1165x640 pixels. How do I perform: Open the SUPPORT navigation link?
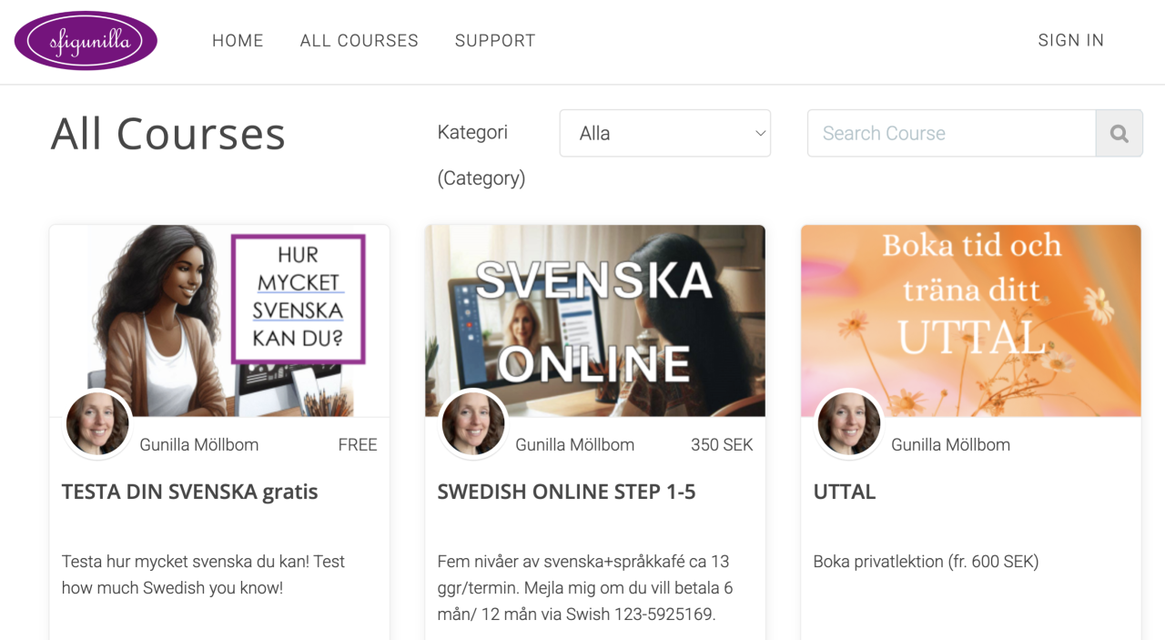[495, 41]
